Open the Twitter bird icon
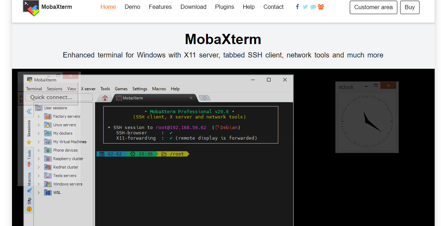 pos(305,7)
